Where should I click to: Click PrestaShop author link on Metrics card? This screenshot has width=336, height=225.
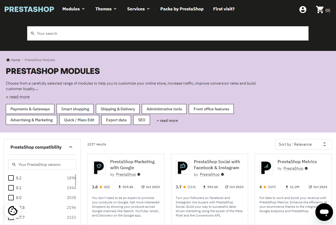click(293, 169)
